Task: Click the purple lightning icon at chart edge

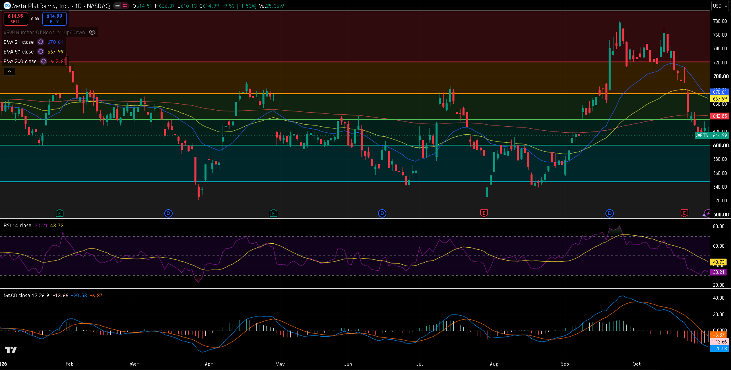Action: [x=706, y=214]
